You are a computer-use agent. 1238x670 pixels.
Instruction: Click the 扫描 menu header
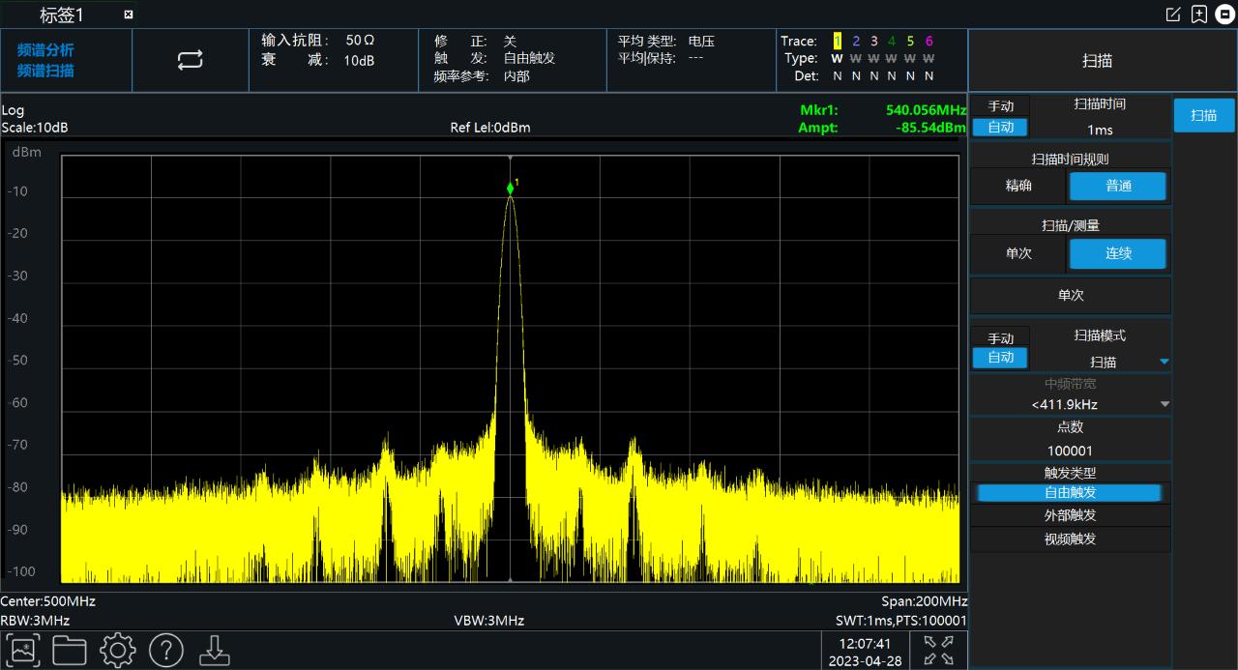pyautogui.click(x=1097, y=61)
